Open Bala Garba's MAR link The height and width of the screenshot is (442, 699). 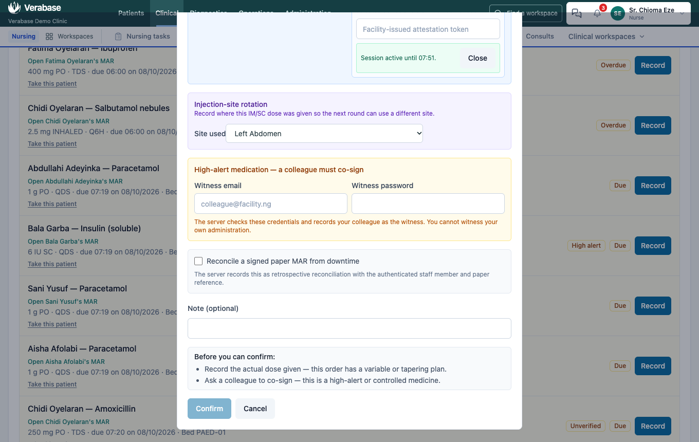[x=63, y=242]
